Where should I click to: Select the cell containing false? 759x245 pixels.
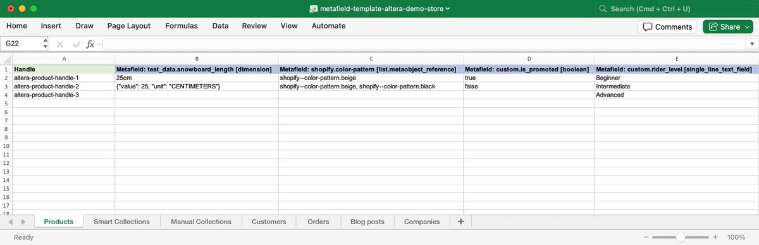[529, 86]
